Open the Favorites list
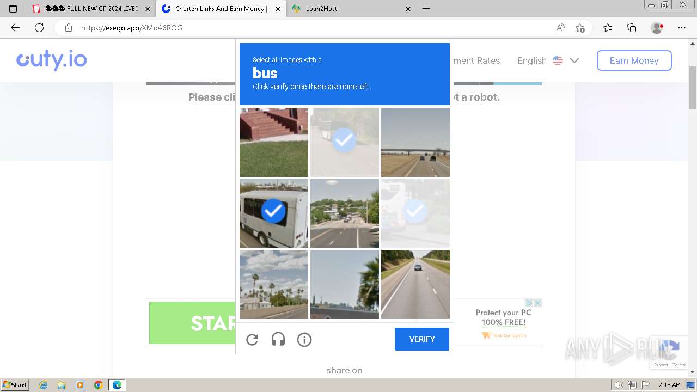This screenshot has height=392, width=697. [608, 28]
